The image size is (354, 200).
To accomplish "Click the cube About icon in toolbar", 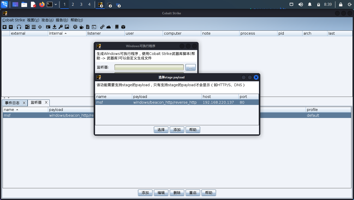I will pyautogui.click(x=123, y=27).
